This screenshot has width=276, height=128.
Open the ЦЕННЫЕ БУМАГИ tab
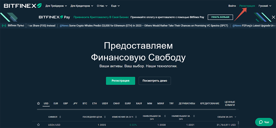pyautogui.click(x=230, y=103)
